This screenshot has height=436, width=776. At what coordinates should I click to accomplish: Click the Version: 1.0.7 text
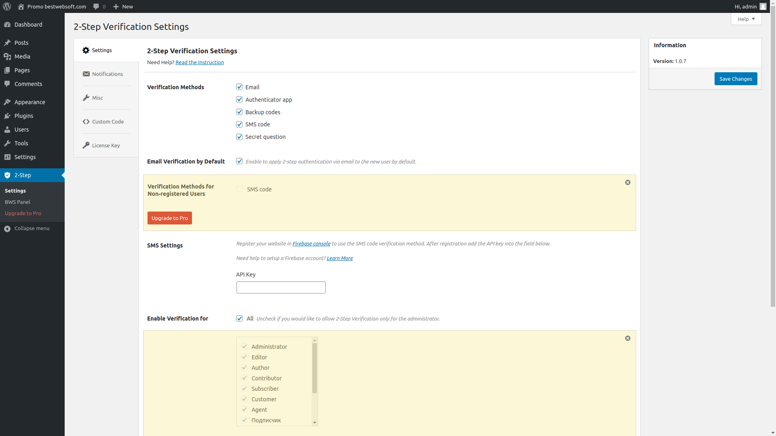(670, 61)
